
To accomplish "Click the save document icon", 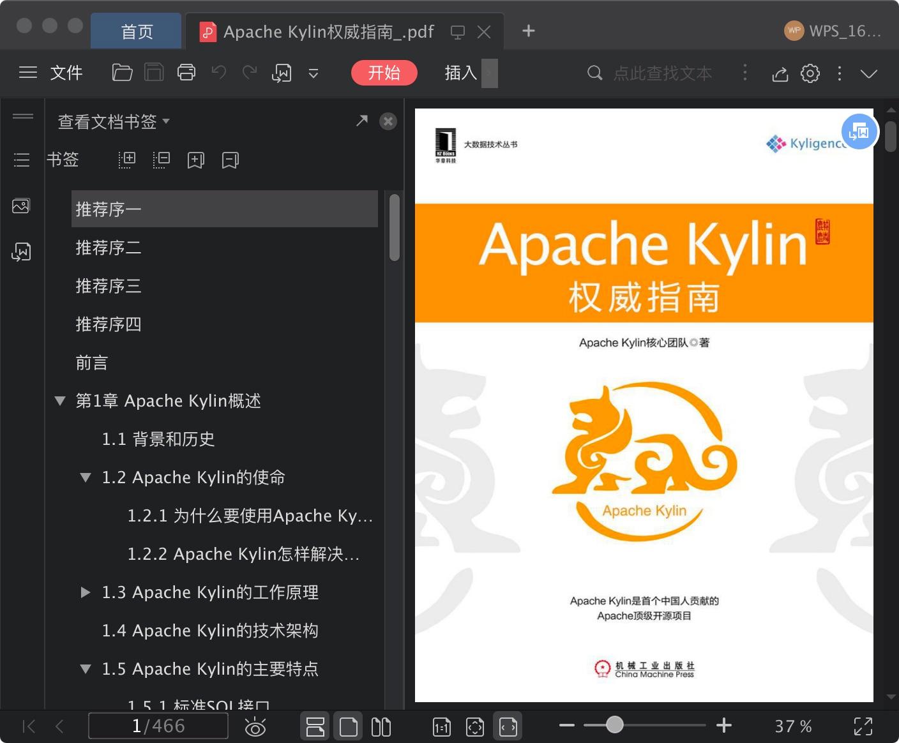I will pos(154,73).
